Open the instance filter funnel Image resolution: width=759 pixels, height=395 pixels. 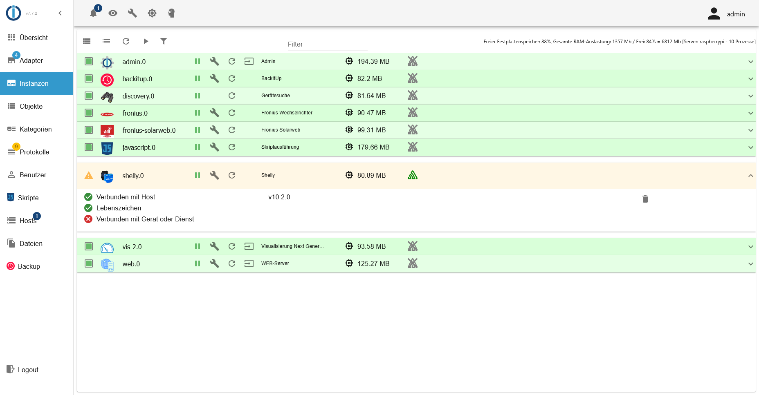click(164, 41)
